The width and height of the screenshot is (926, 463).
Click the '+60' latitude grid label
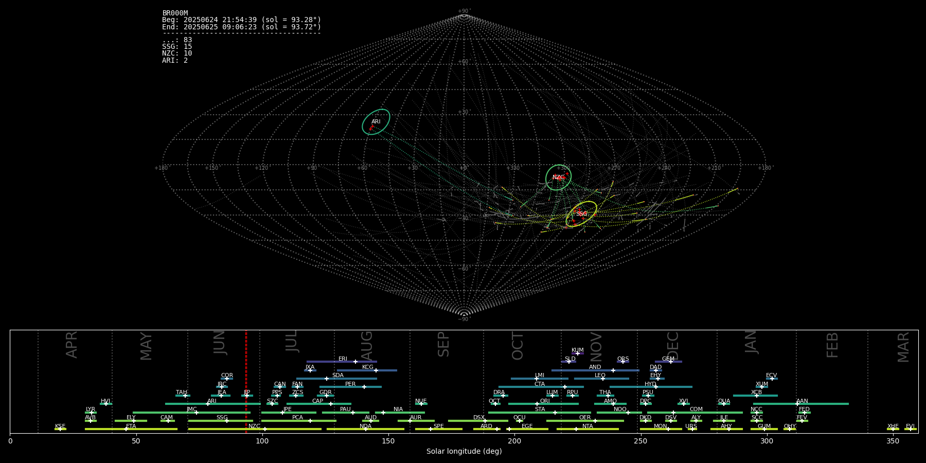[464, 62]
